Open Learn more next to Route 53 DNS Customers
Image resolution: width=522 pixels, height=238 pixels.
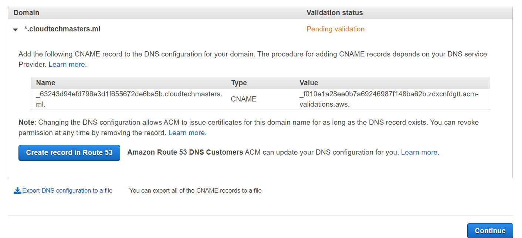click(420, 152)
